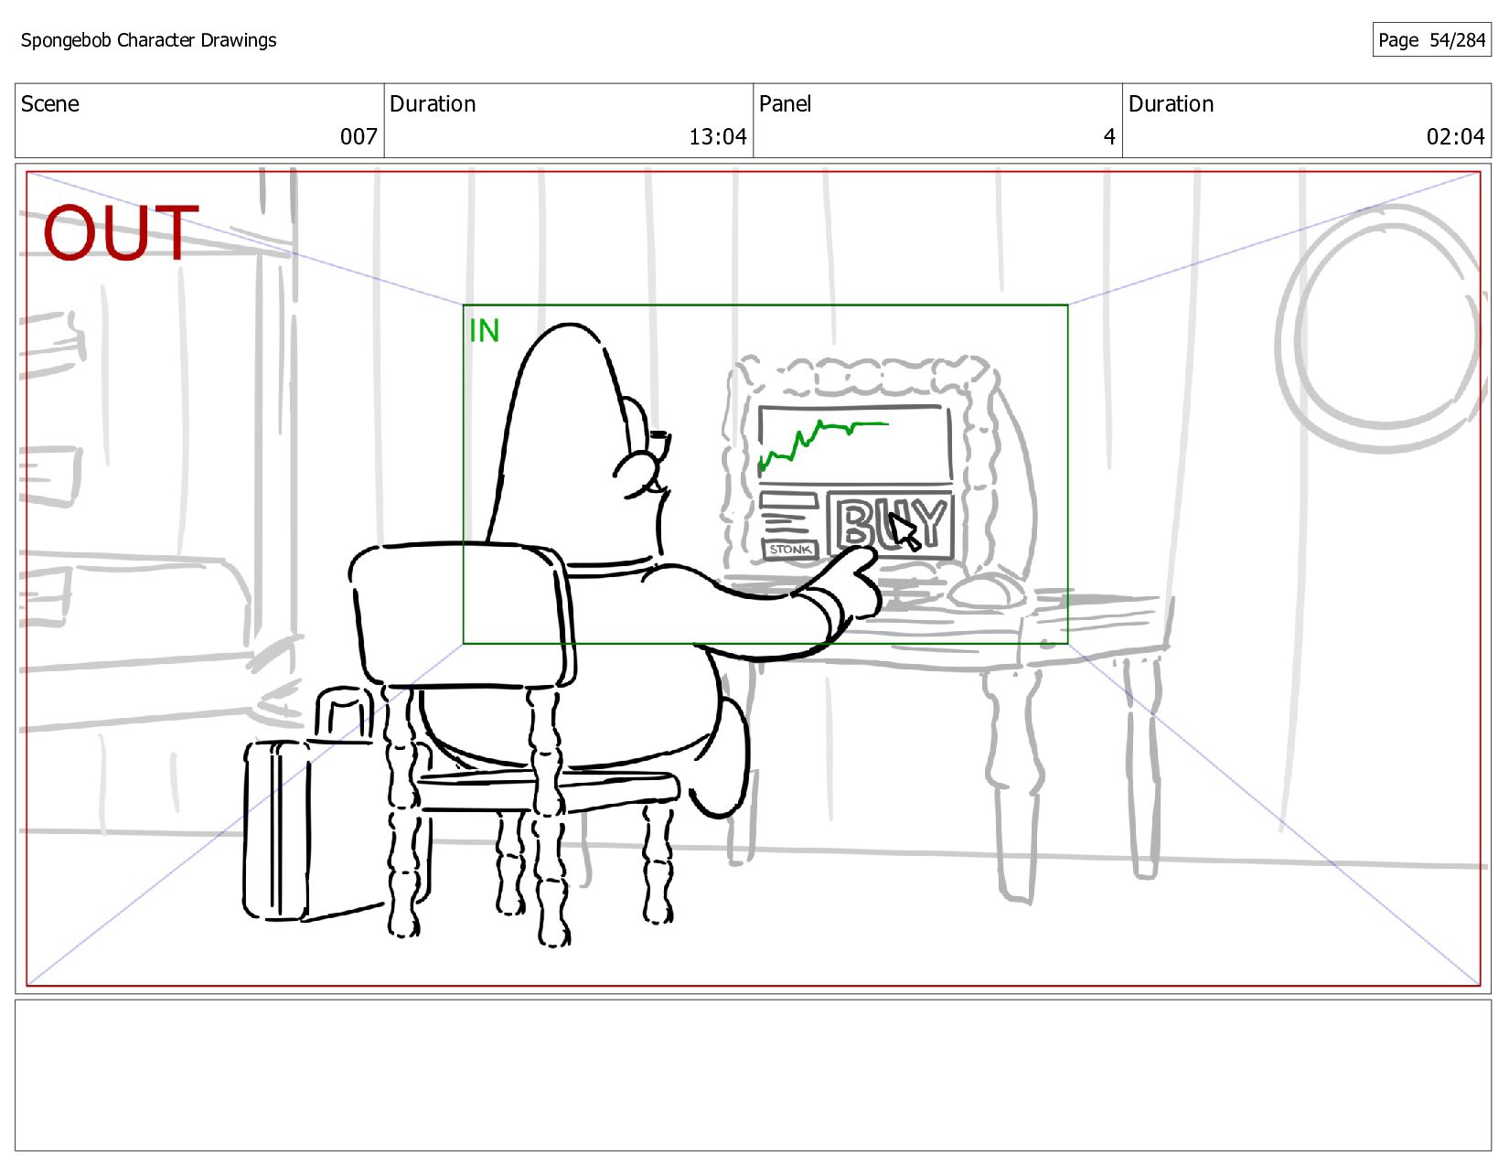Click the 'BUY' button on the drawn monitor
Viewport: 1509px width, 1166px height.
pyautogui.click(x=890, y=525)
